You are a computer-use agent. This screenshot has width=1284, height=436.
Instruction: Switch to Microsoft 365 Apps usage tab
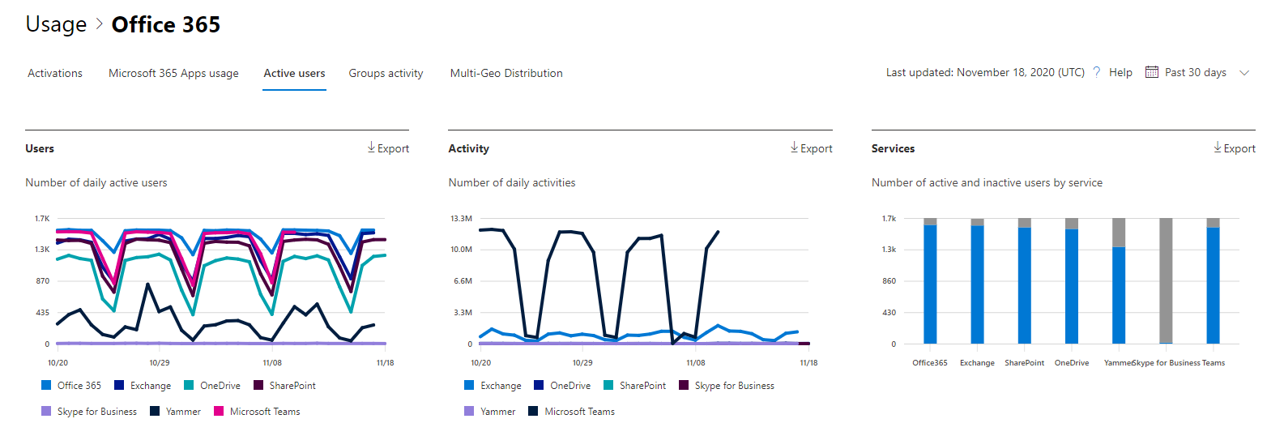point(173,73)
